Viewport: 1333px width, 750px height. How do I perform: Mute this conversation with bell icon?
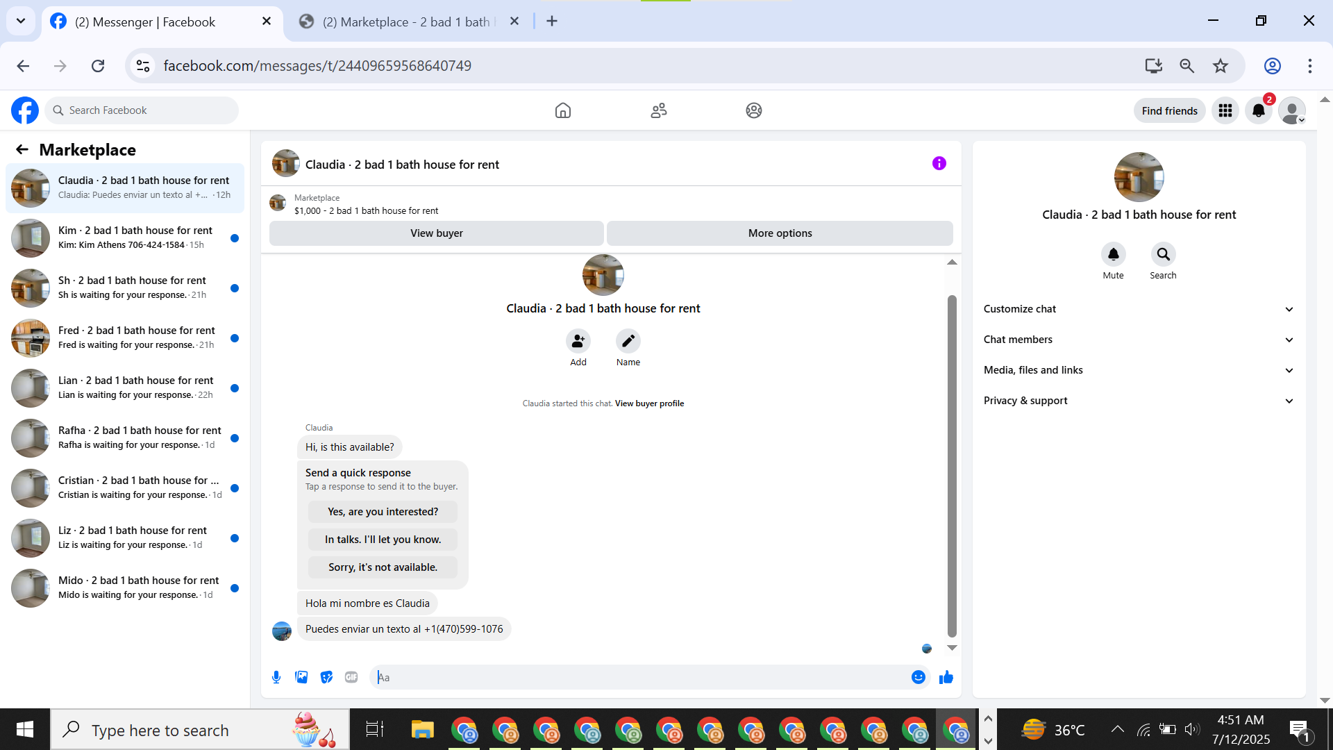pos(1113,254)
